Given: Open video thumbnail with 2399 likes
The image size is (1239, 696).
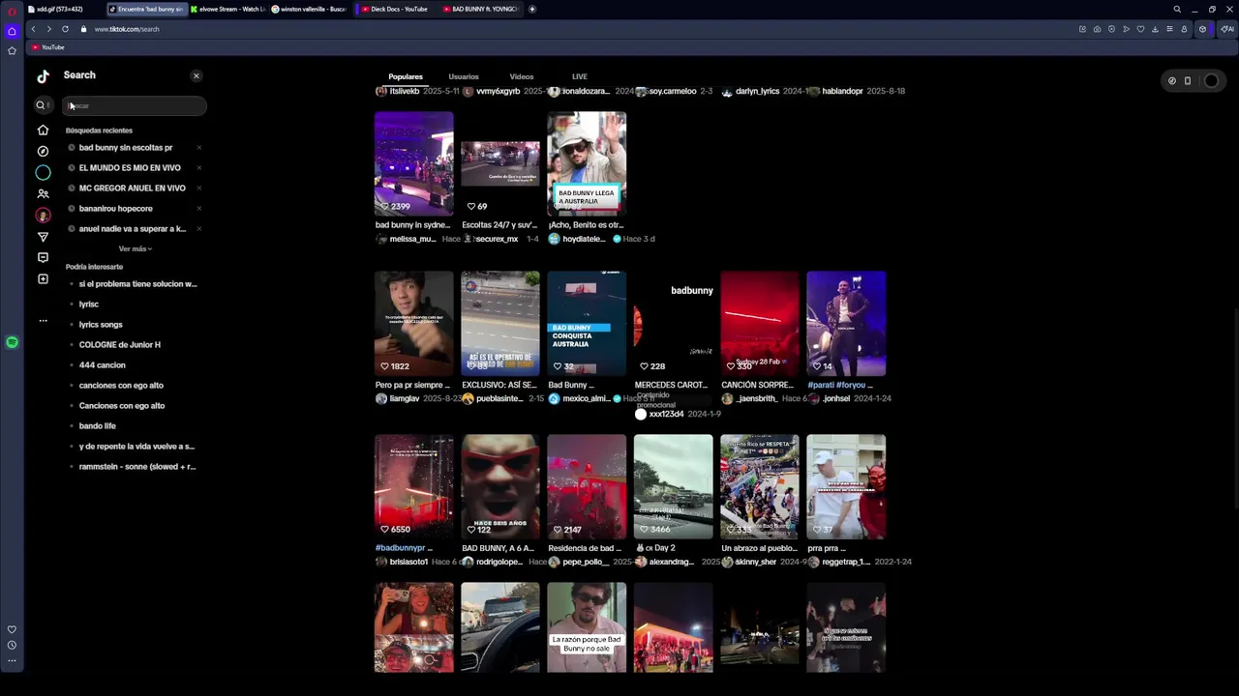Looking at the screenshot, I should pyautogui.click(x=413, y=163).
